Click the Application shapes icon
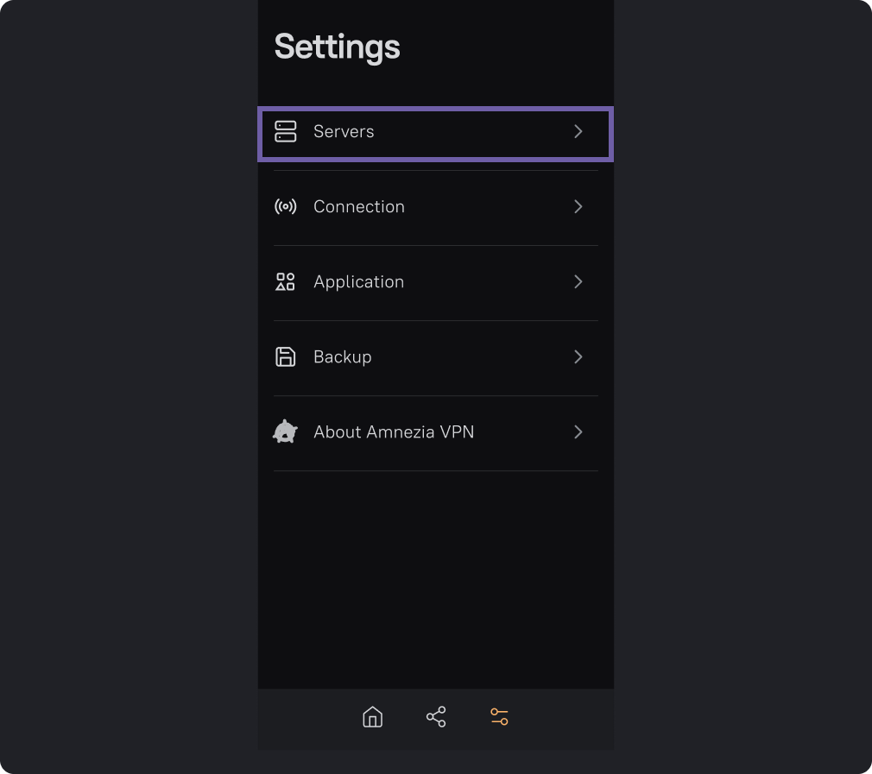The width and height of the screenshot is (872, 774). 285,282
